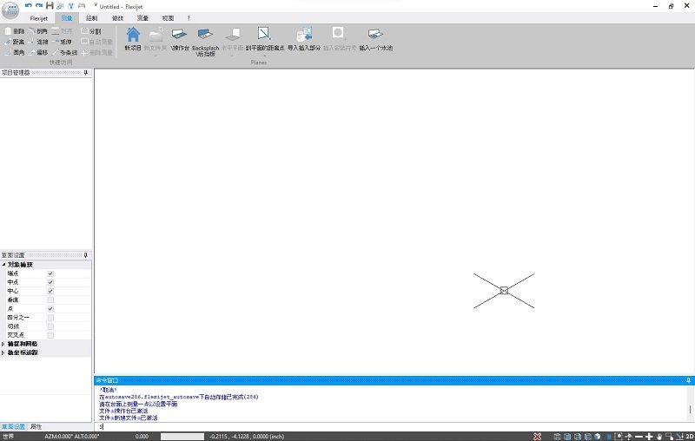Collapse the 对象捕获 object snap section
Image resolution: width=695 pixels, height=441 pixels.
click(3, 264)
